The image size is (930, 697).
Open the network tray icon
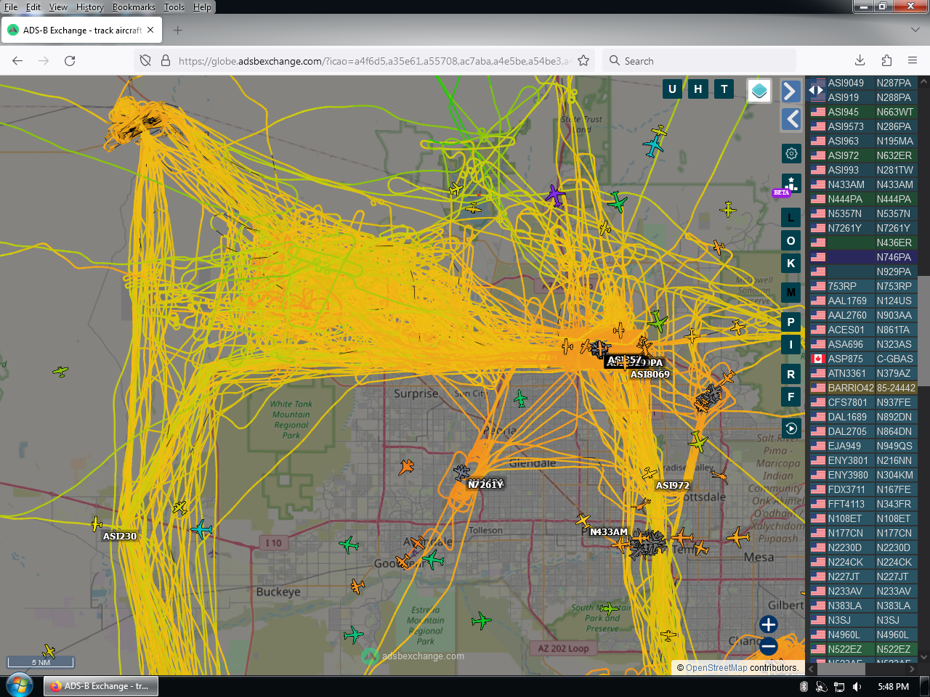839,686
